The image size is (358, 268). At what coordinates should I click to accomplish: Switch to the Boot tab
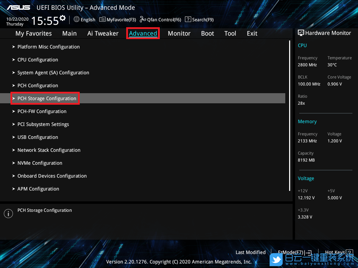(207, 33)
